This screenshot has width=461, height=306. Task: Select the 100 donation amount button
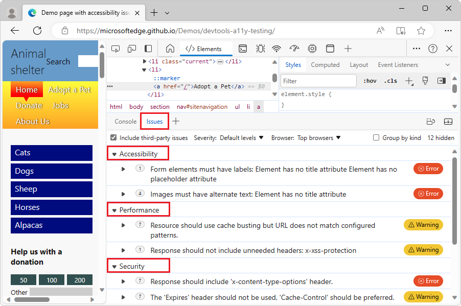[x=52, y=280]
